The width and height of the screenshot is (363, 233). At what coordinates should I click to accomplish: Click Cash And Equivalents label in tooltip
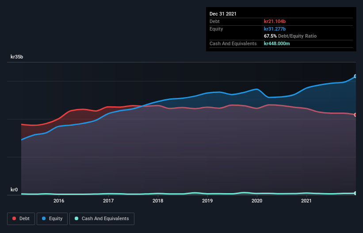(233, 43)
